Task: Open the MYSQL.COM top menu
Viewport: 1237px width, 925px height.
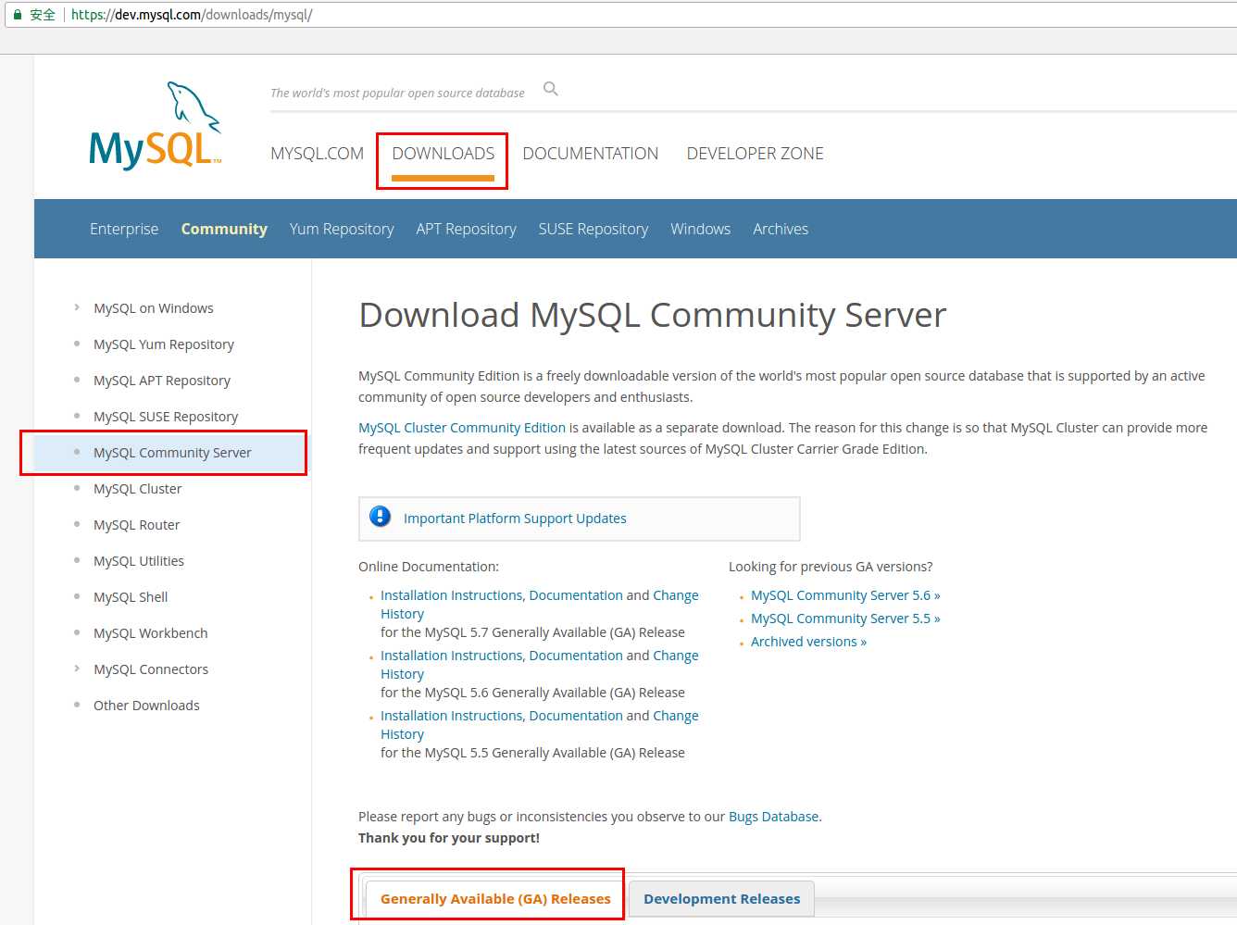Action: coord(317,154)
